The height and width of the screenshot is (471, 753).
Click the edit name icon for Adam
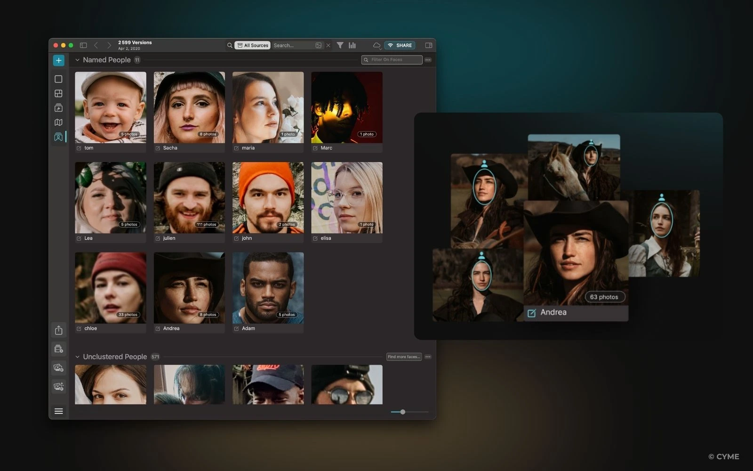236,329
